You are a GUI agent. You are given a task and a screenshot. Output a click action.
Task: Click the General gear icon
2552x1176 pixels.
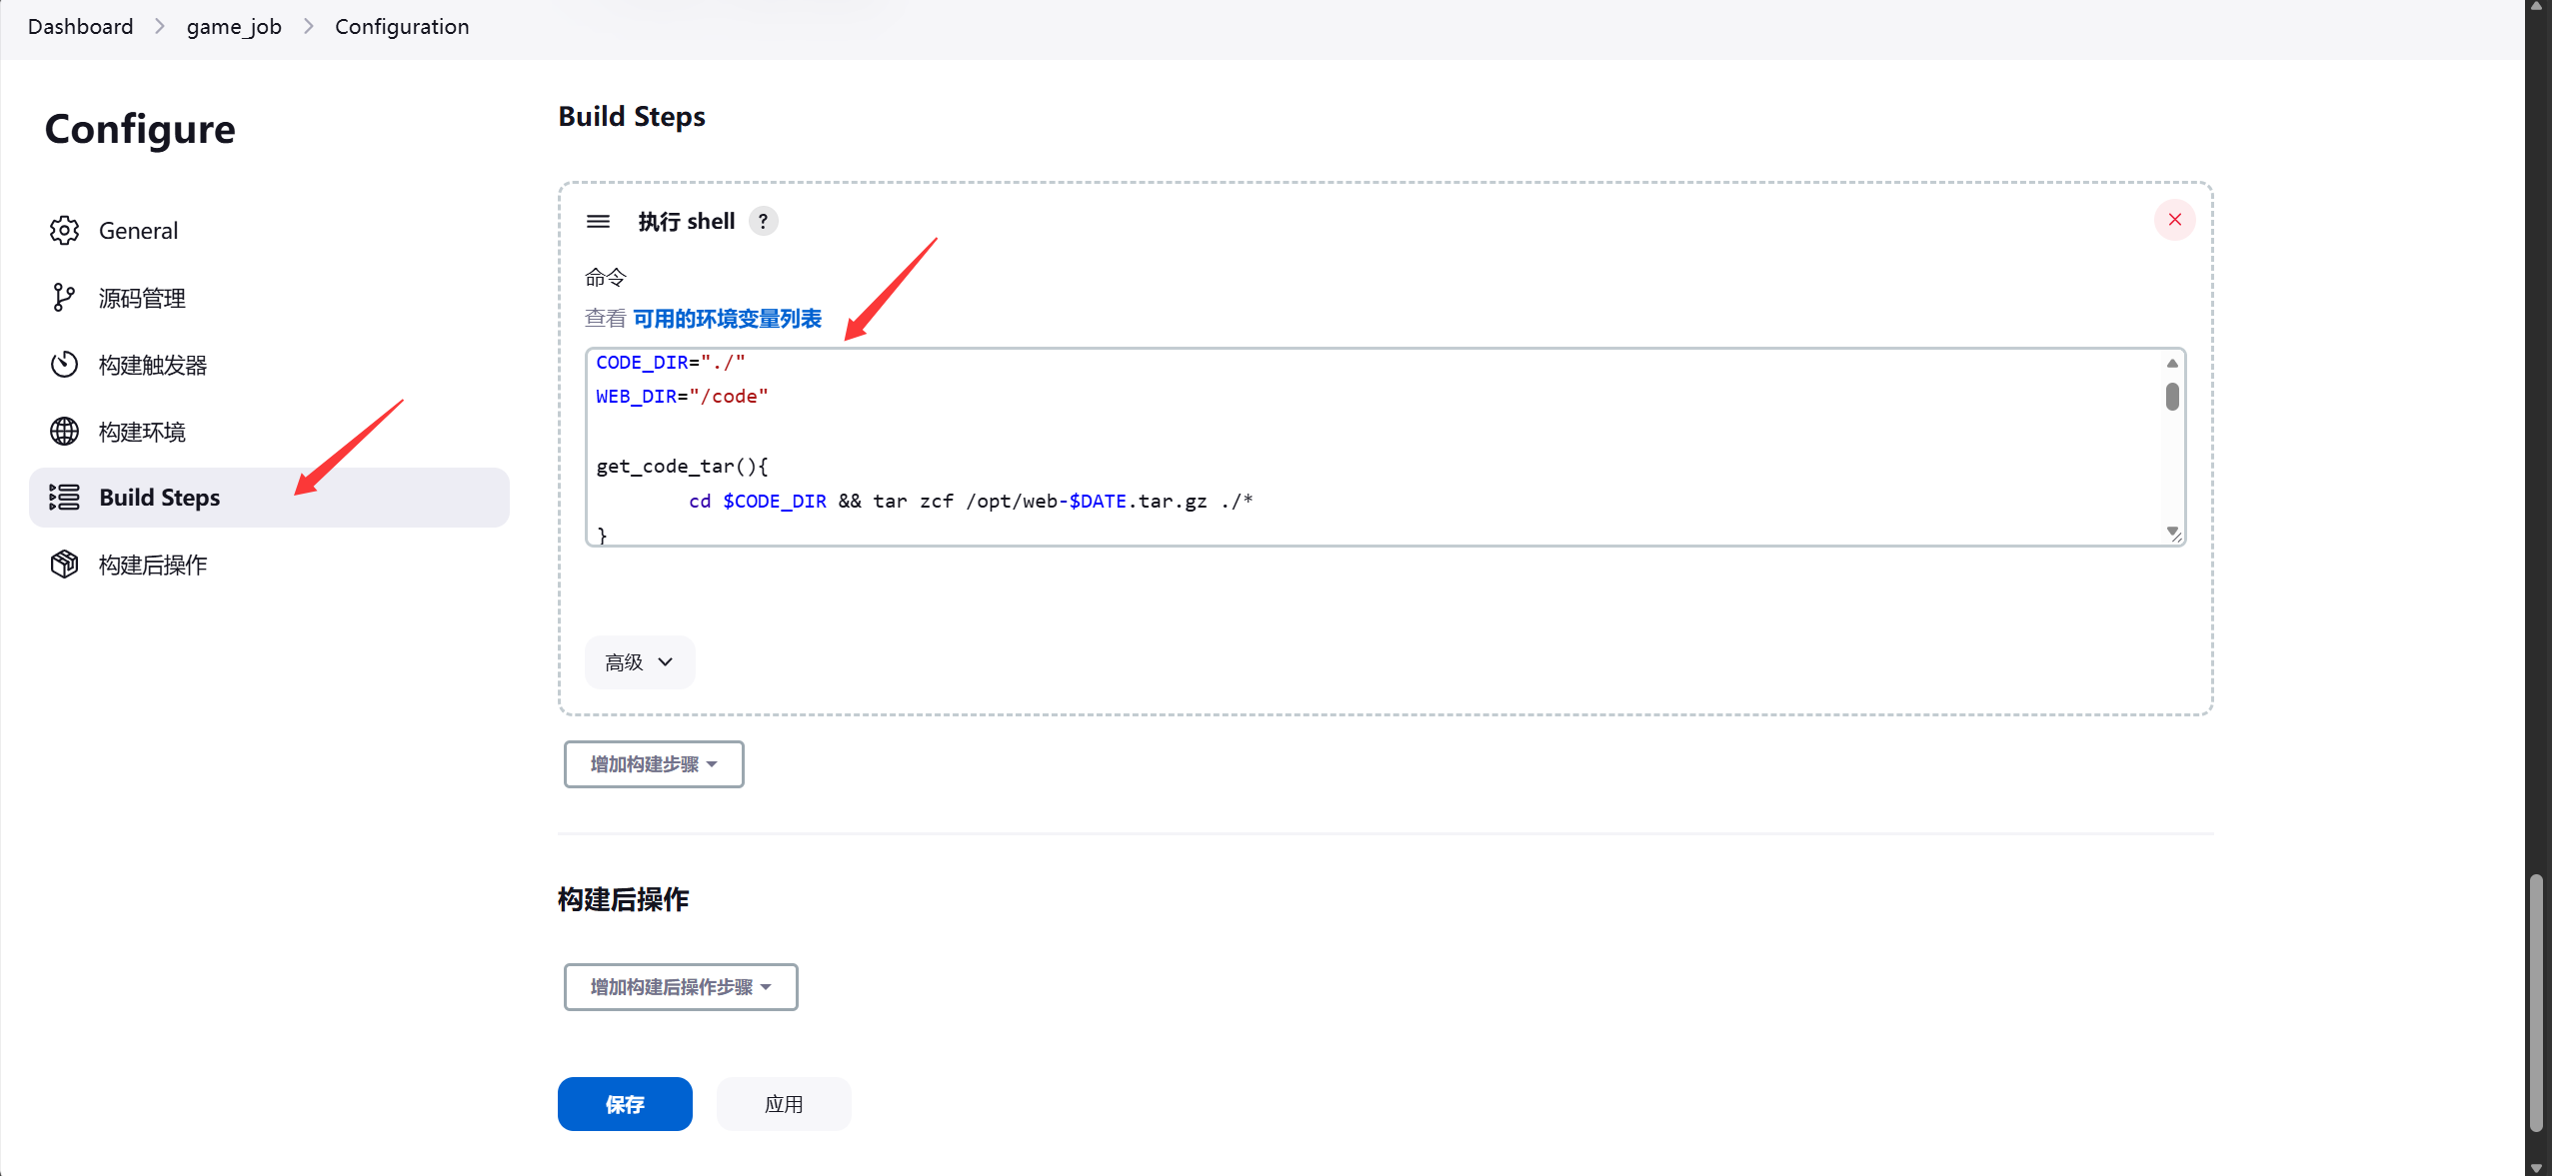click(x=64, y=231)
